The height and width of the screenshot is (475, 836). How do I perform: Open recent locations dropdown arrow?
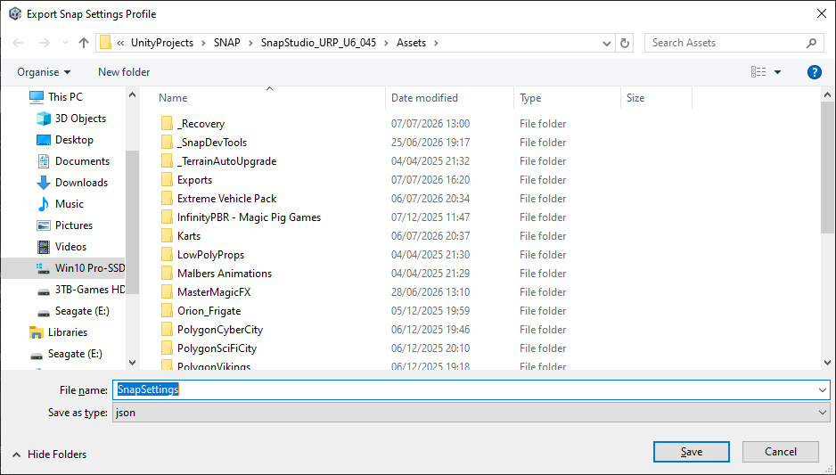click(x=65, y=43)
